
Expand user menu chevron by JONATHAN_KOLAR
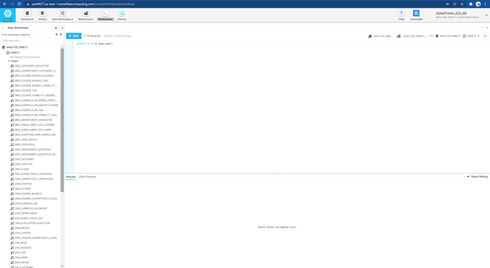[x=486, y=15]
